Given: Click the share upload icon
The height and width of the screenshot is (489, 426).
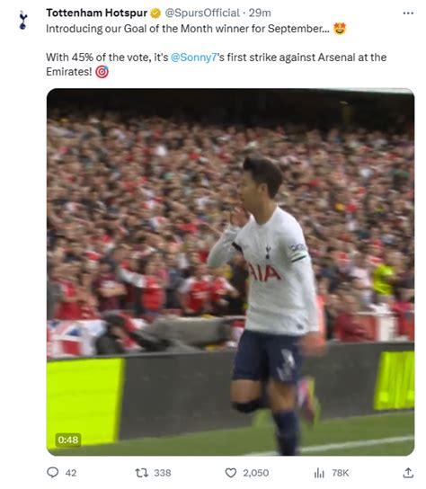Looking at the screenshot, I should coord(408,473).
